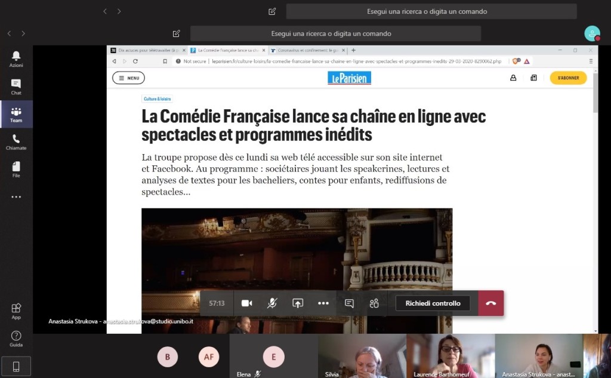Click the Not secure site info icon
Viewport: 611px width, 378px height.
click(x=178, y=62)
